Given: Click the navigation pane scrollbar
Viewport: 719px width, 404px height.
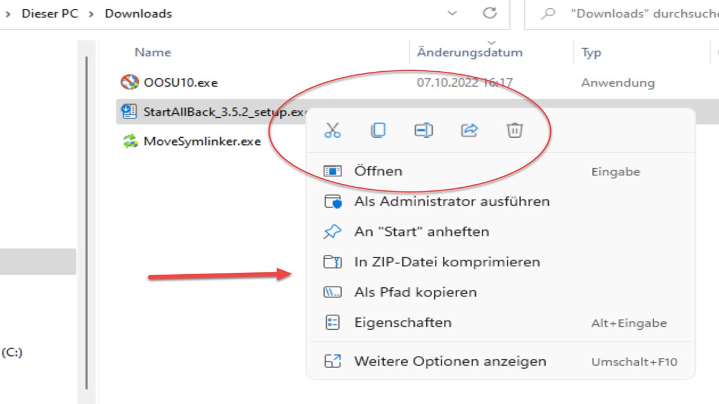Looking at the screenshot, I should click(x=87, y=221).
